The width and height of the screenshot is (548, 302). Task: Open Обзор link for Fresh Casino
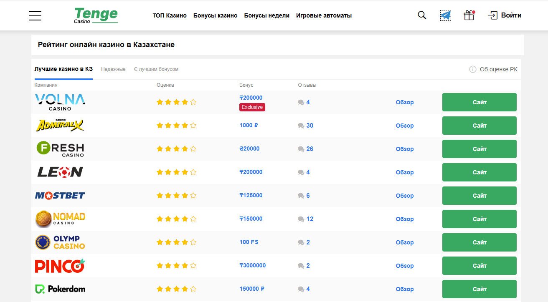pos(405,149)
